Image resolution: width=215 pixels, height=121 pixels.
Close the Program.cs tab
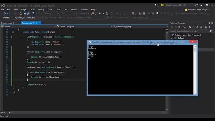point(40,23)
